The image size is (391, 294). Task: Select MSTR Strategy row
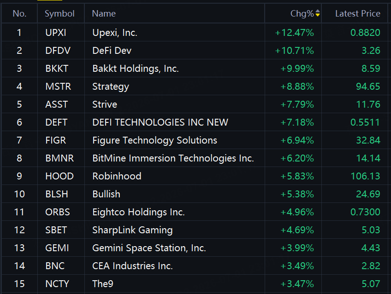pyautogui.click(x=195, y=86)
